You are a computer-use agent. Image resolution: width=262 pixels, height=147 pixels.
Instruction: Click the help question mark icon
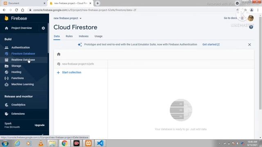click(251, 27)
